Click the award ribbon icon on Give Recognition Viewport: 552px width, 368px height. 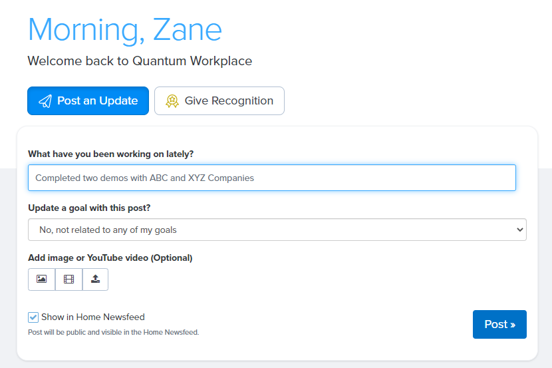pos(172,101)
